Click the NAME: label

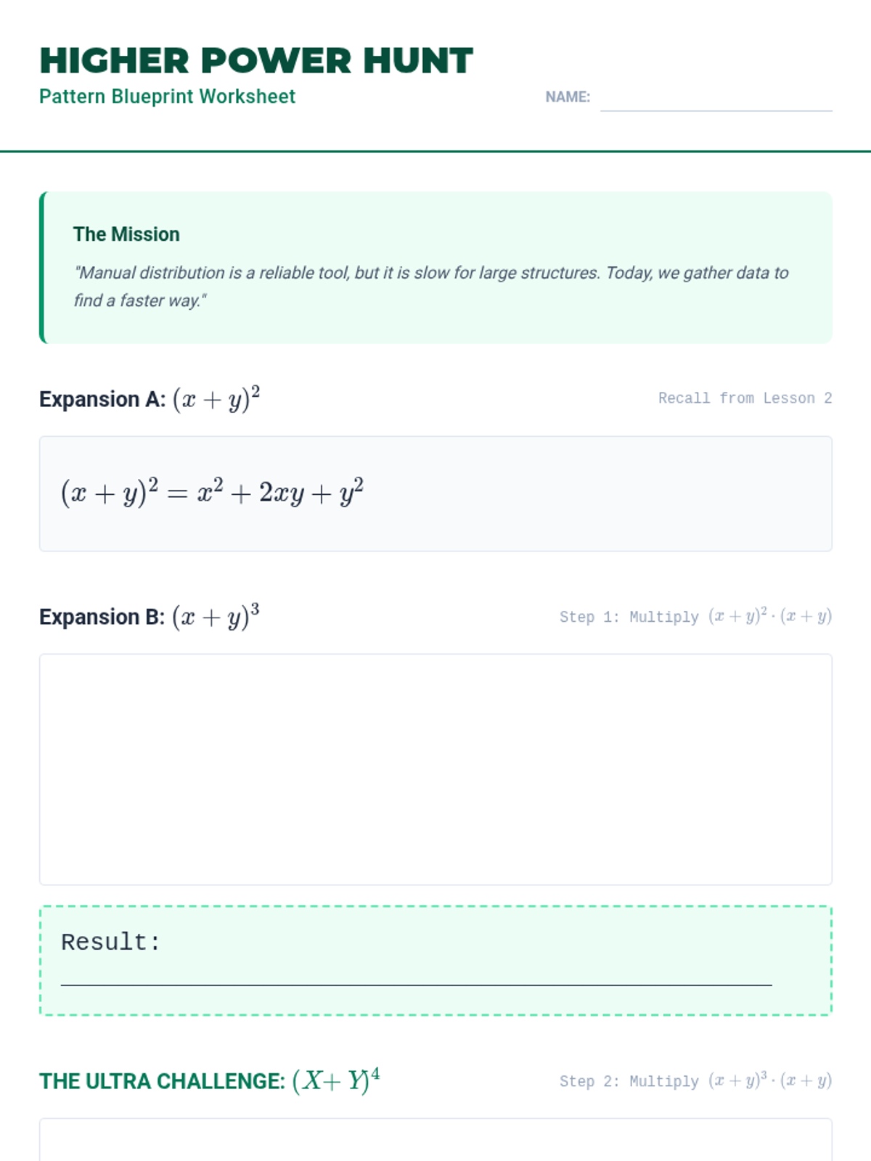pyautogui.click(x=568, y=97)
